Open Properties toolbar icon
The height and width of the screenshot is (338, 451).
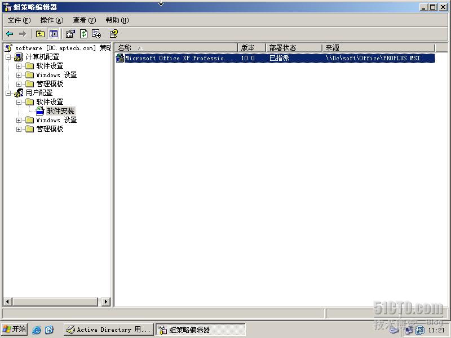(70, 34)
